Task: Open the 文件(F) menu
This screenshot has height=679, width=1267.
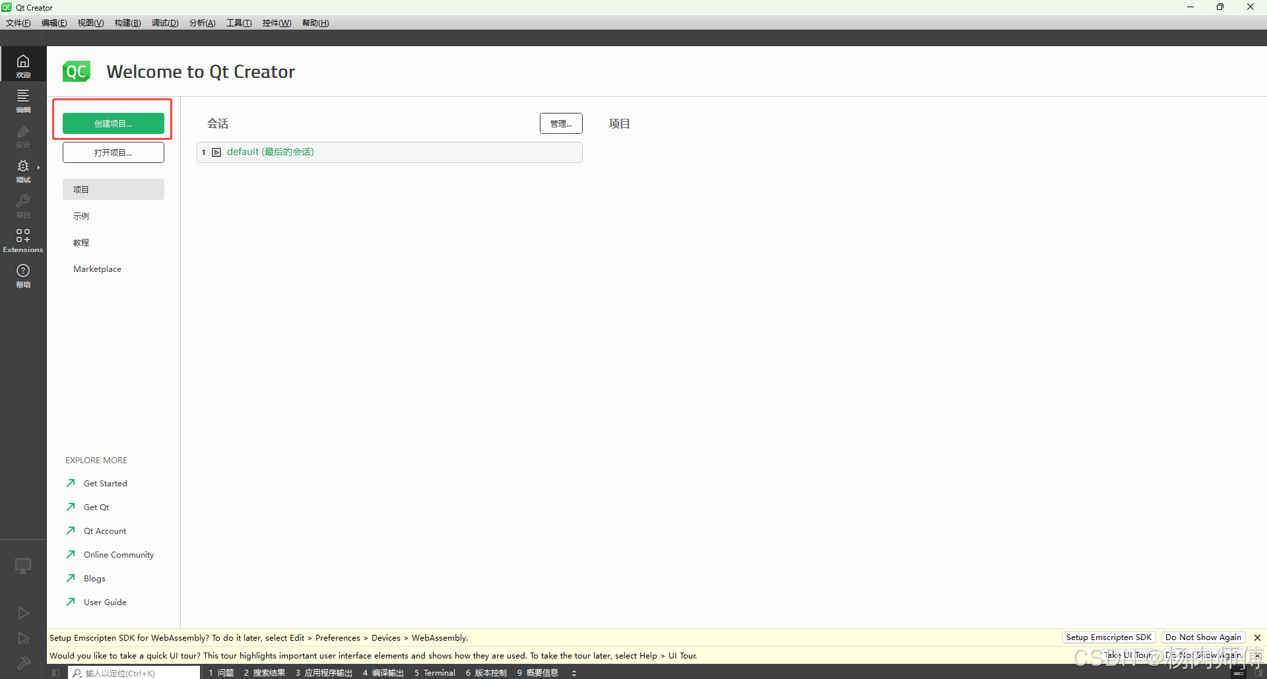Action: pos(18,23)
